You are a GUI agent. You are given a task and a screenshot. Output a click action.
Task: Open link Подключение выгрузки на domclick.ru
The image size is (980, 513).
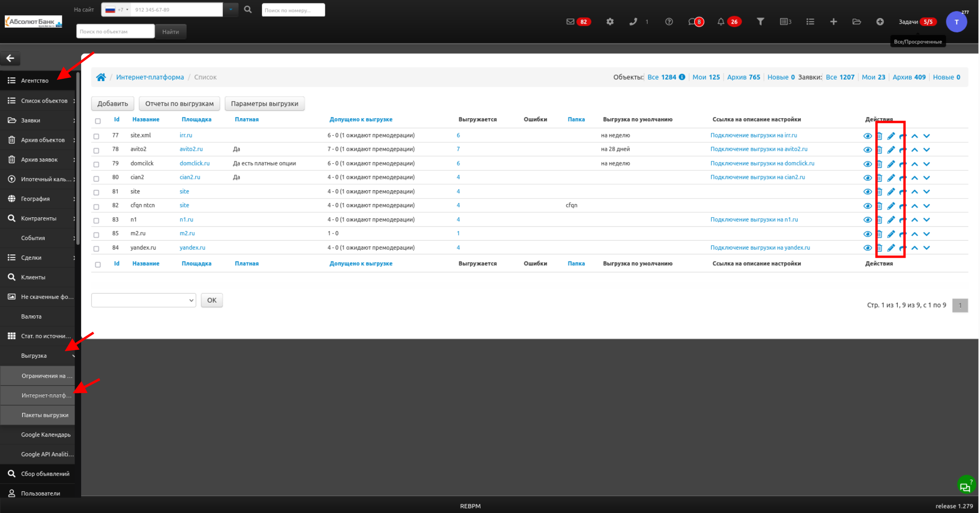[x=762, y=163]
